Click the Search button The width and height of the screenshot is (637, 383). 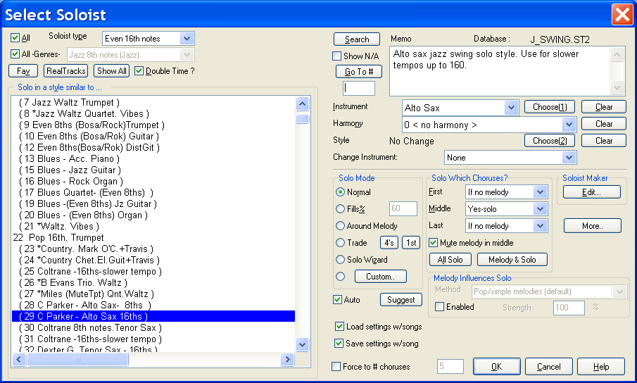356,39
